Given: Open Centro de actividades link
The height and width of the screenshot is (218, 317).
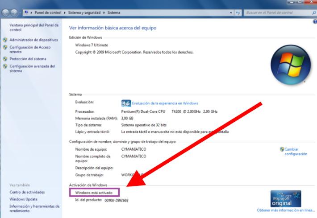Looking at the screenshot, I should tap(27, 192).
